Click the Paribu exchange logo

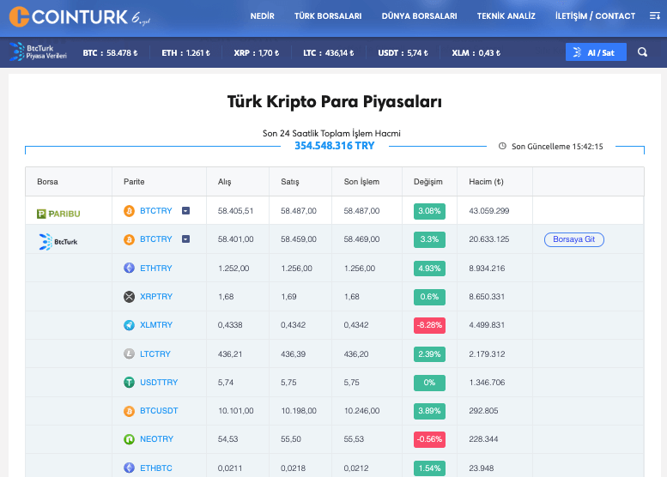pyautogui.click(x=58, y=211)
